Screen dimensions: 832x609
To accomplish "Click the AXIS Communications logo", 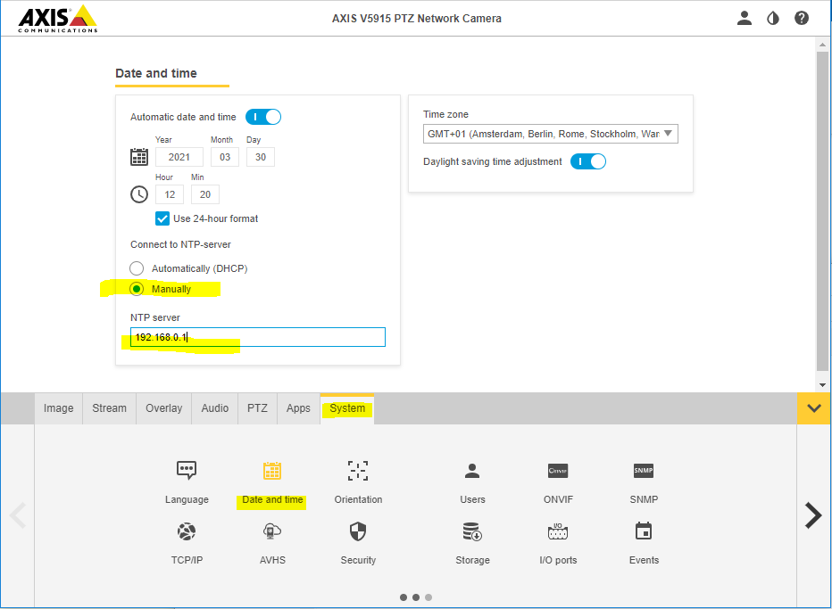I will point(58,19).
